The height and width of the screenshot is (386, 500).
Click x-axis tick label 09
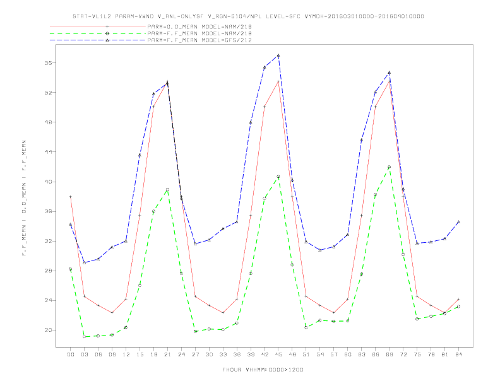112,354
